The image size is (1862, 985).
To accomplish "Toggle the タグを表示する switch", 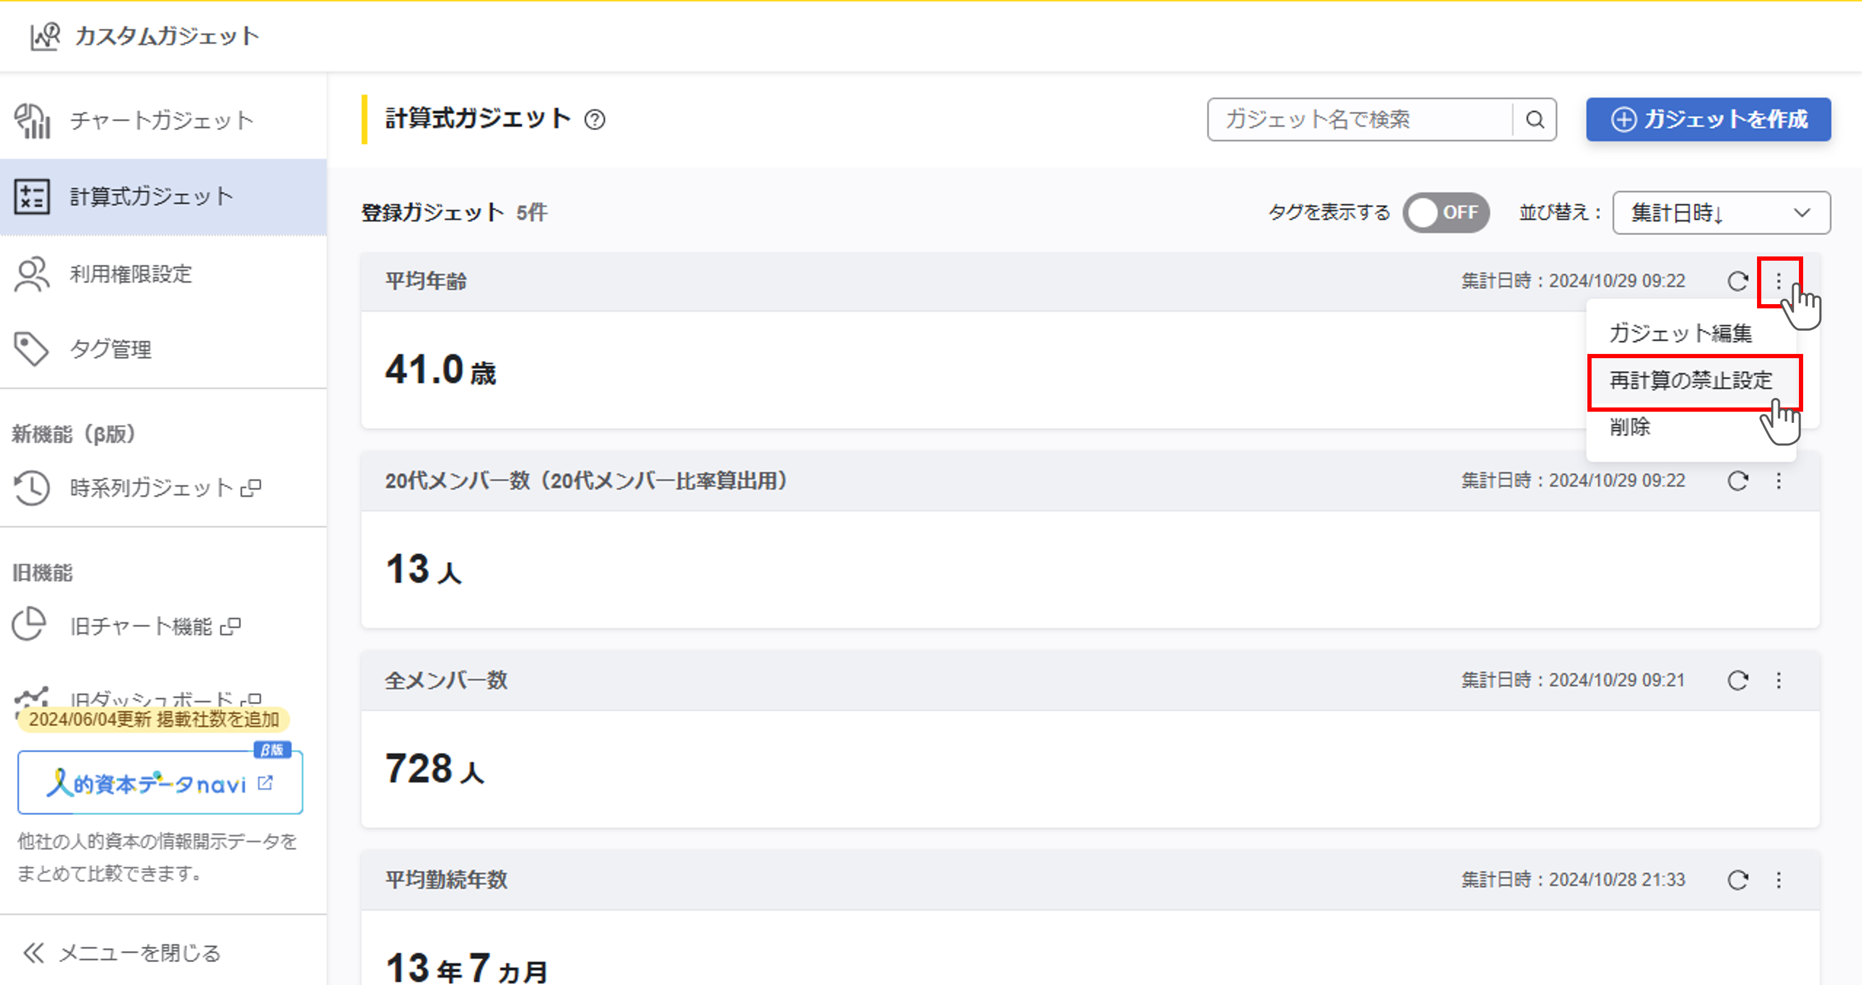I will click(x=1446, y=212).
